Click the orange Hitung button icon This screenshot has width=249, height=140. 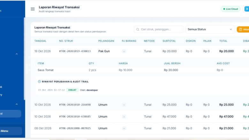point(241,29)
